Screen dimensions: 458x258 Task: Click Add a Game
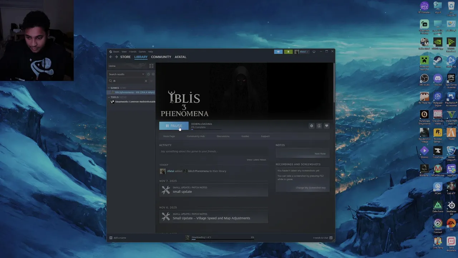pyautogui.click(x=118, y=238)
